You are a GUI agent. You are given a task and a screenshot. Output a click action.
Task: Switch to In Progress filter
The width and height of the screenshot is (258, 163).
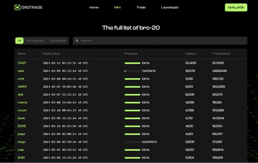click(x=35, y=41)
